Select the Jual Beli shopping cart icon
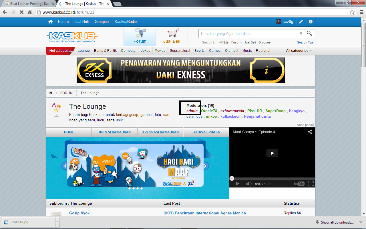 pyautogui.click(x=172, y=36)
